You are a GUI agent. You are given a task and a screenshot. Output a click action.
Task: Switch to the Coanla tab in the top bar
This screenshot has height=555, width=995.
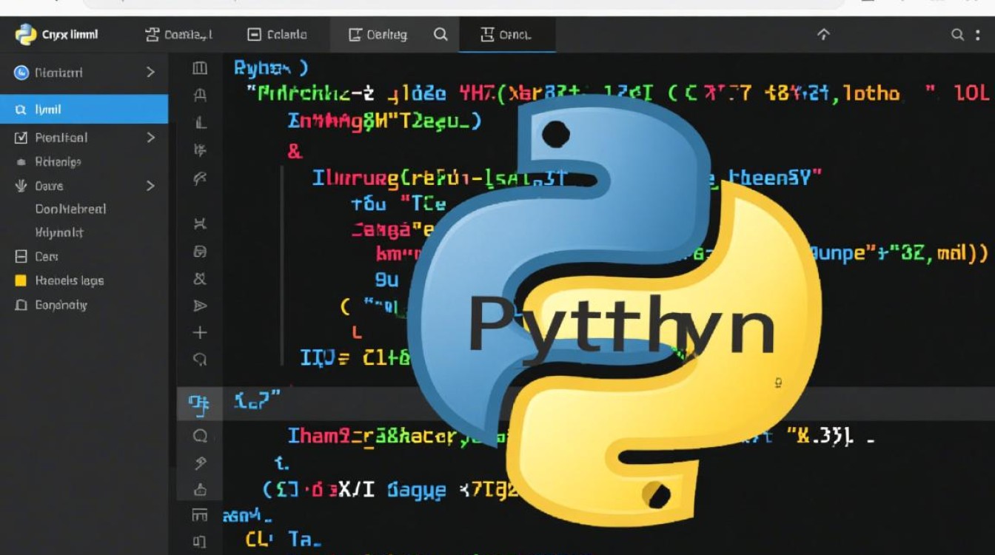[x=180, y=34]
